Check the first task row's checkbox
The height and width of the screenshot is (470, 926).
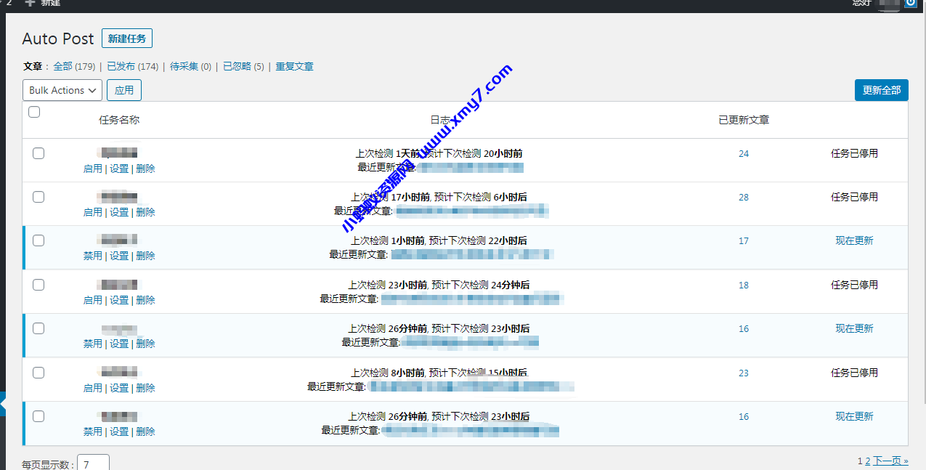tap(38, 153)
